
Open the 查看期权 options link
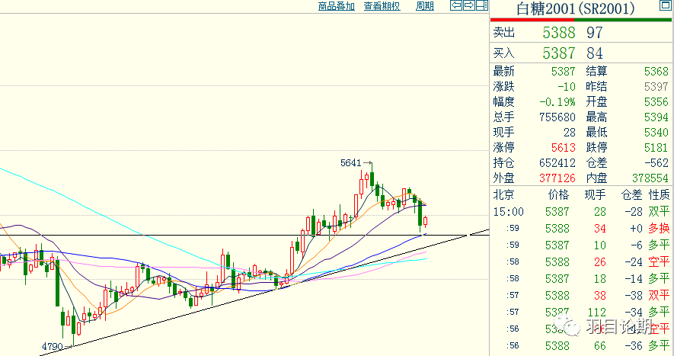[x=382, y=6]
